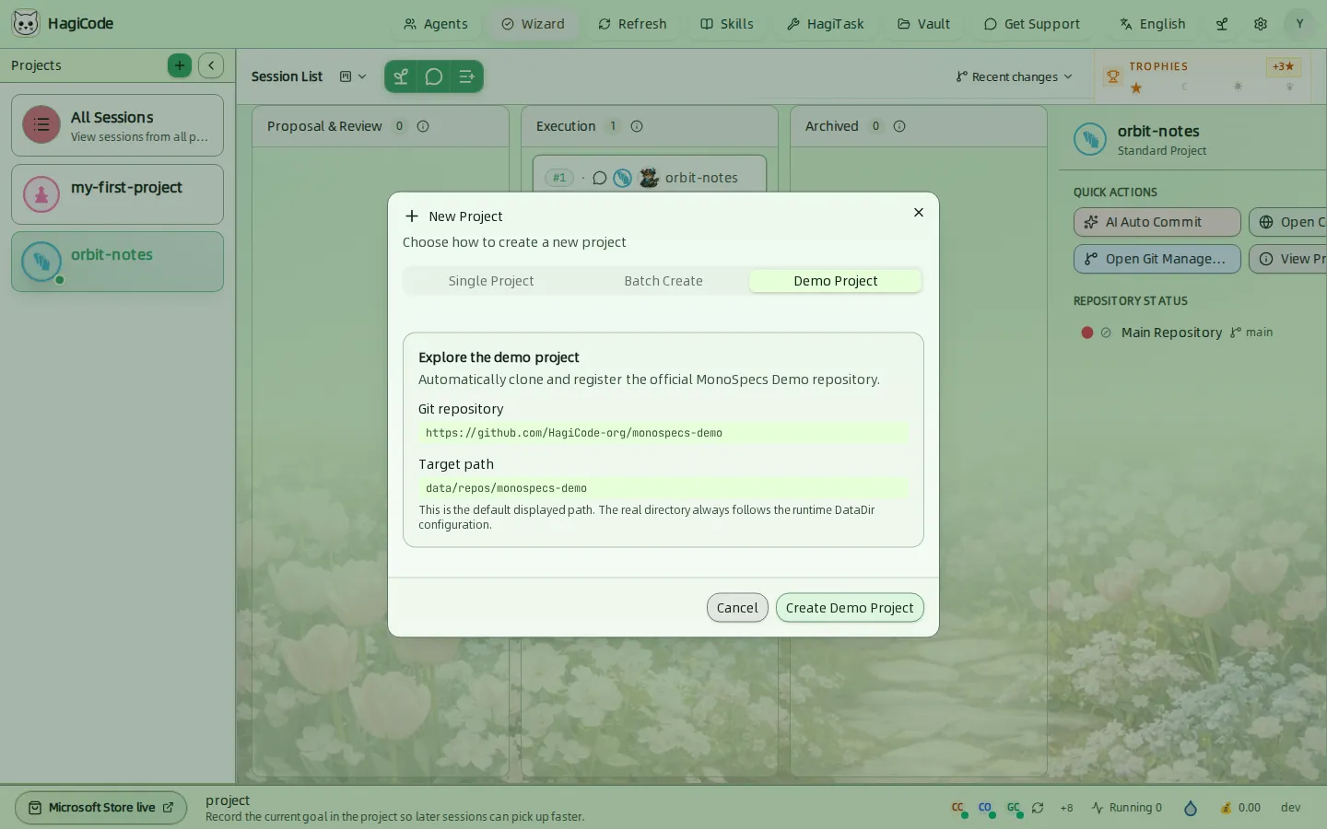Show info for the Archived column
The image size is (1327, 829).
[899, 126]
